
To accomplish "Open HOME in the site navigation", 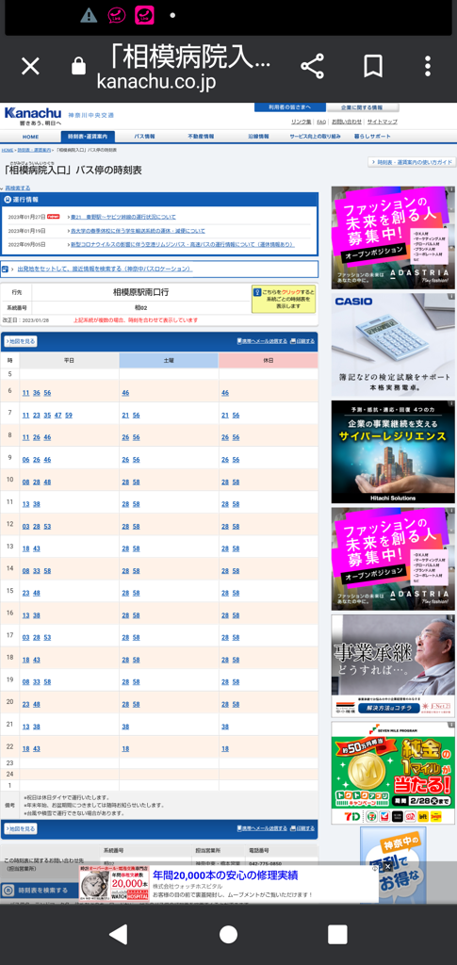I will pos(30,137).
